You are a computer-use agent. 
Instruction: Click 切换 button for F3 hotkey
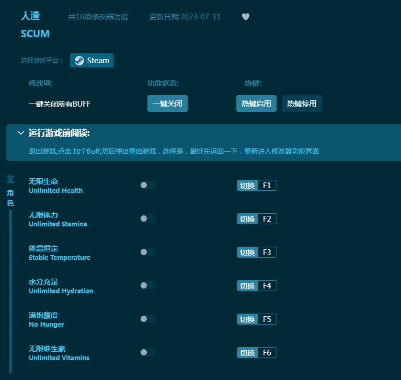(x=247, y=252)
